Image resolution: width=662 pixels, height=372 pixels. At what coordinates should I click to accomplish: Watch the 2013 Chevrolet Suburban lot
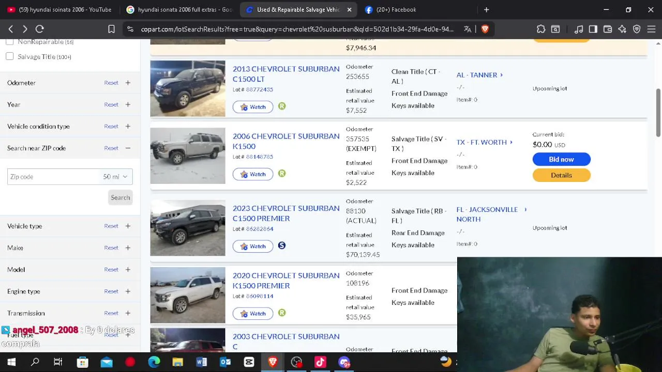coord(253,107)
